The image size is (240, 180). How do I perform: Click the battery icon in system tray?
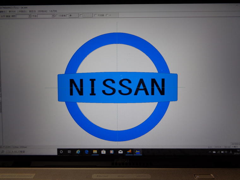coord(222,152)
